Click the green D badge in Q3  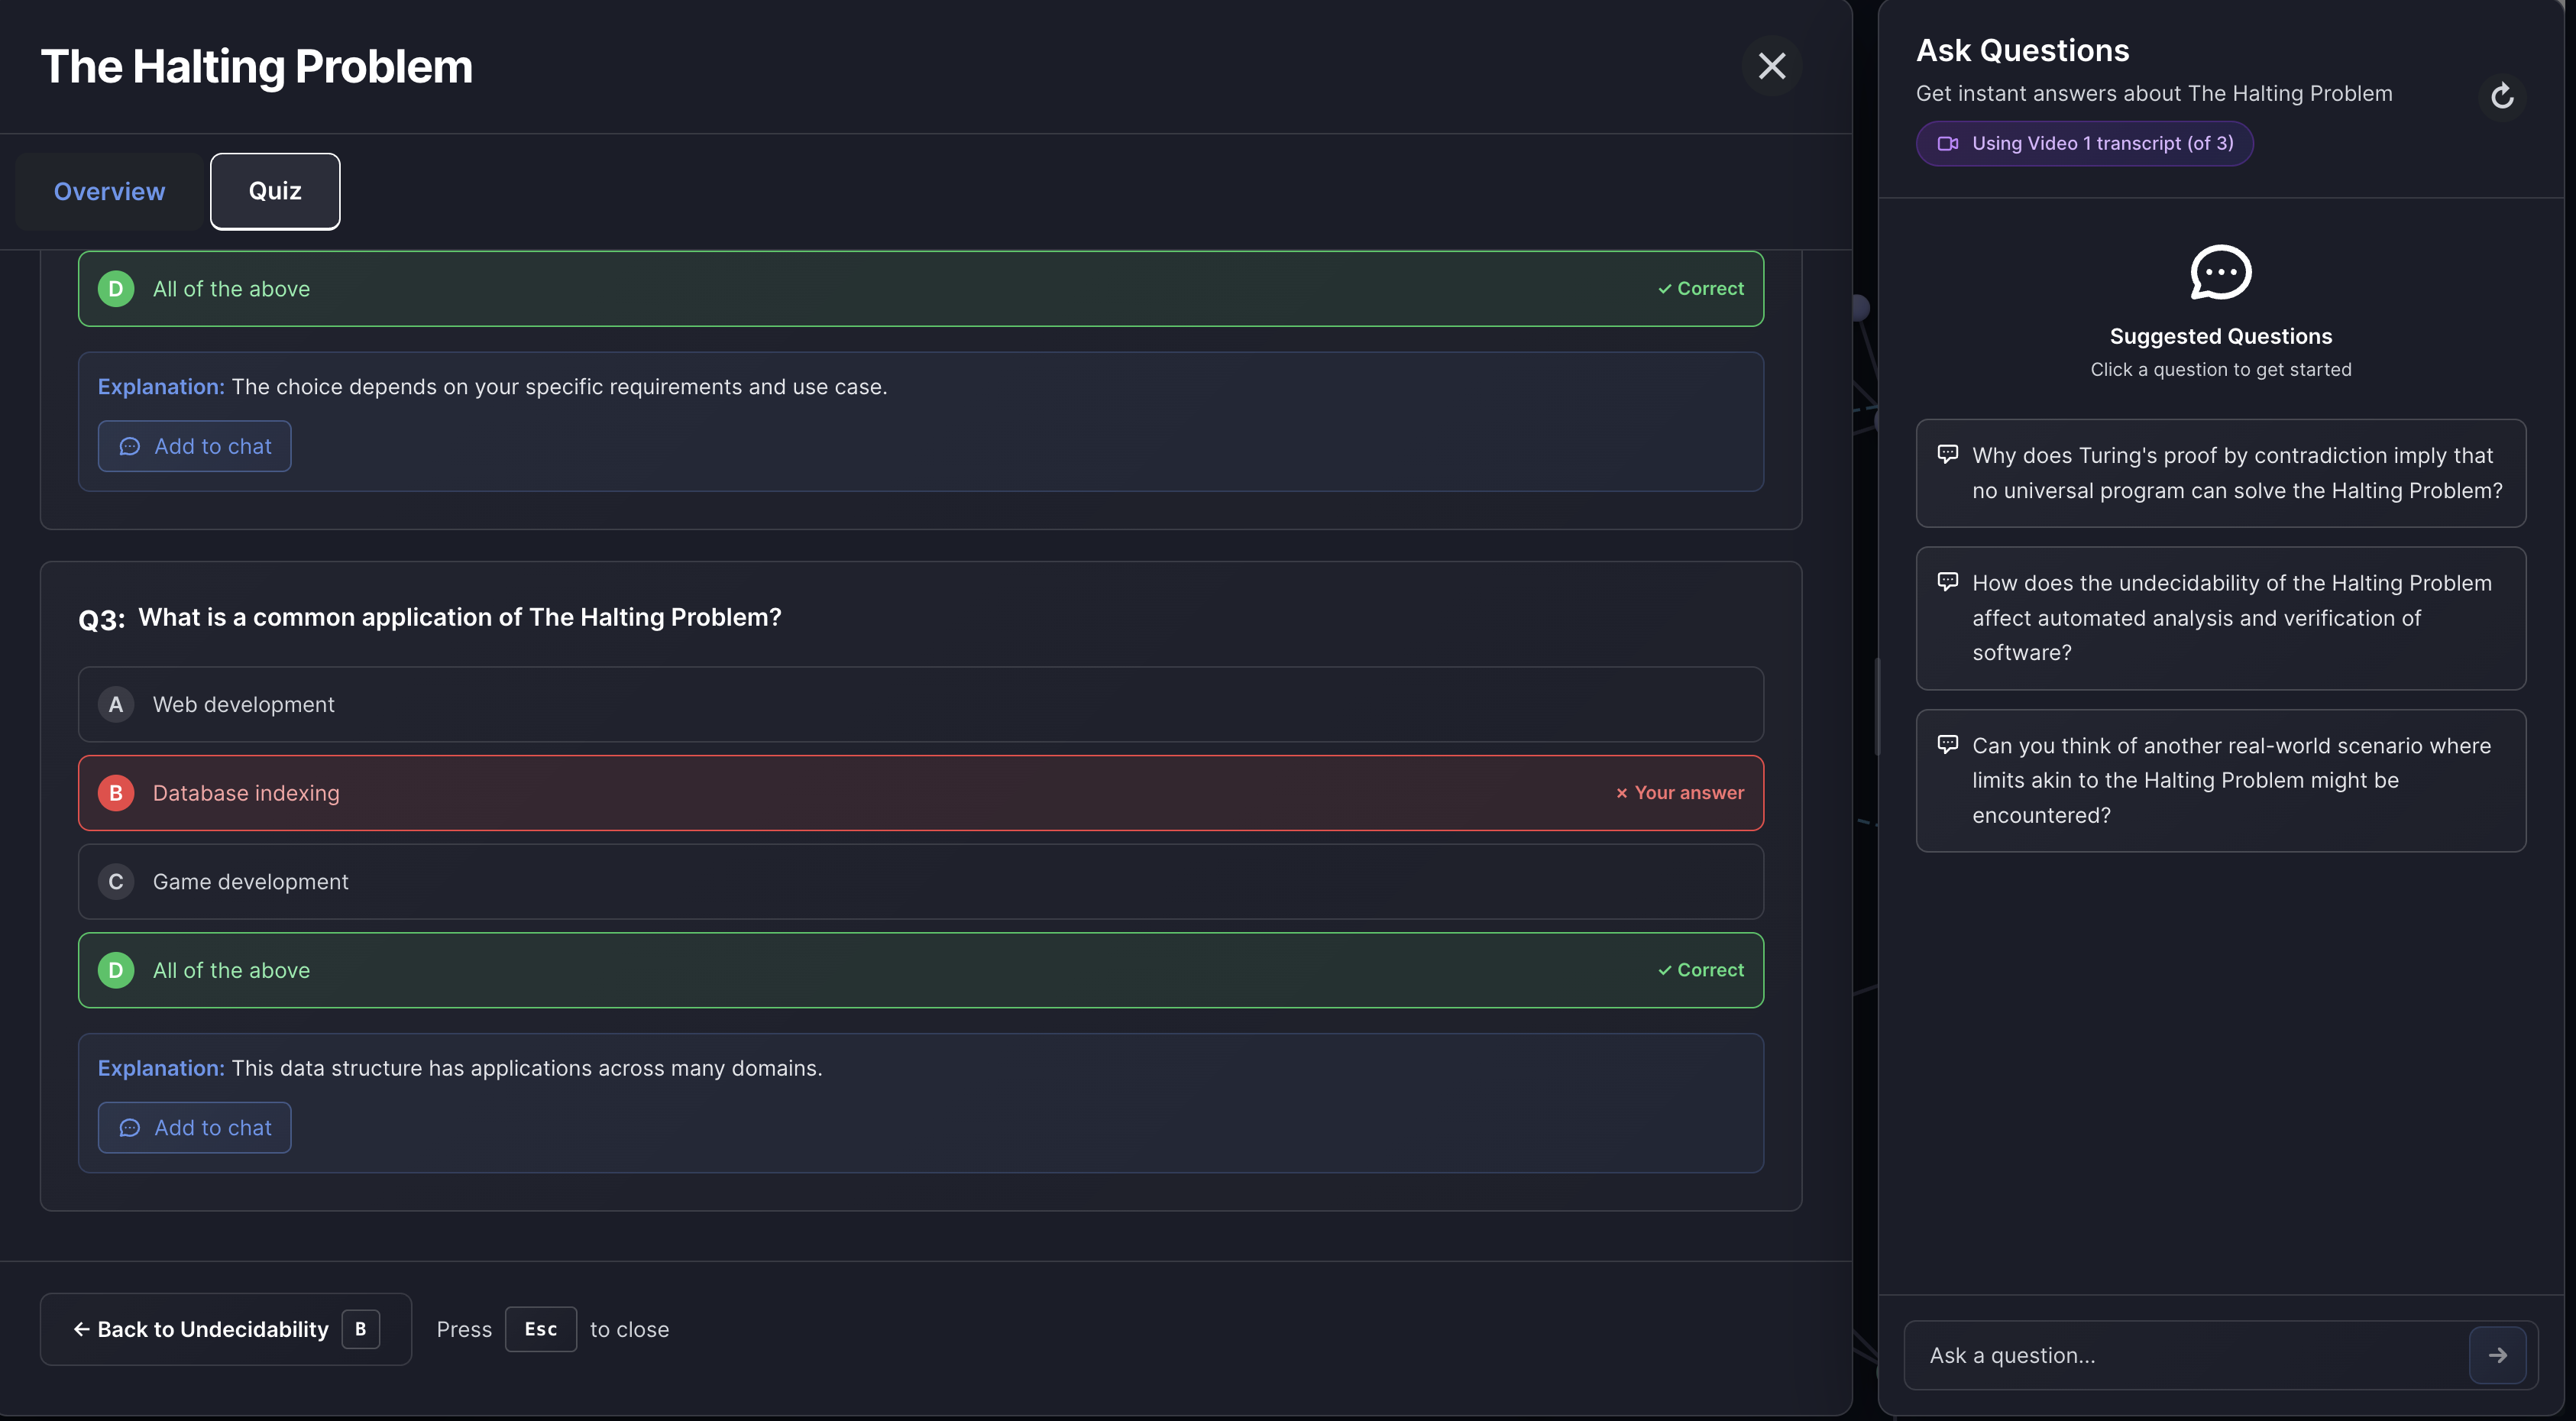pos(116,970)
